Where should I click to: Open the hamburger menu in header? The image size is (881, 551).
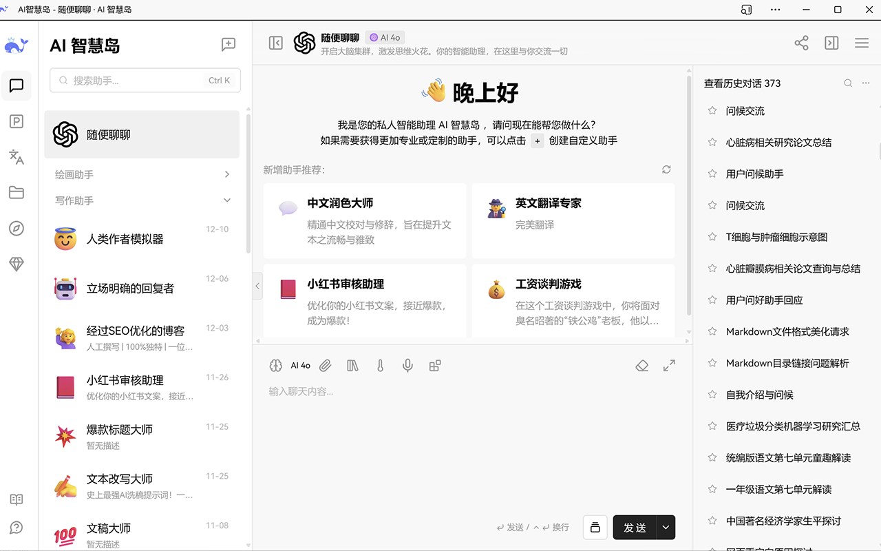click(x=862, y=43)
